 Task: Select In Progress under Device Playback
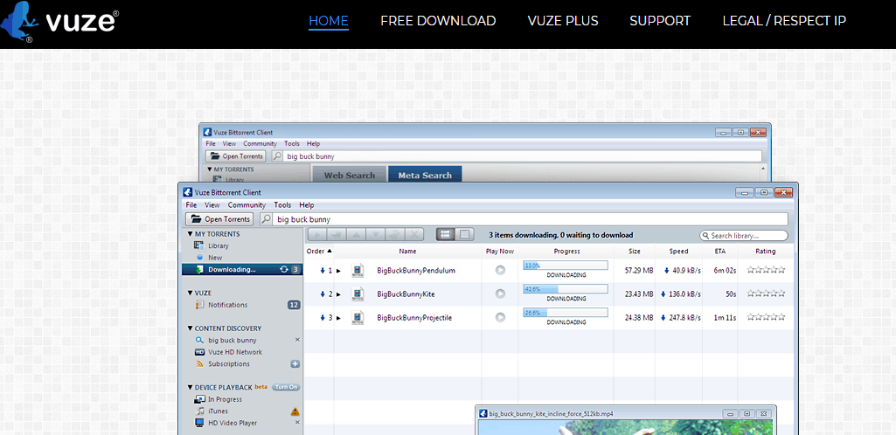[225, 399]
